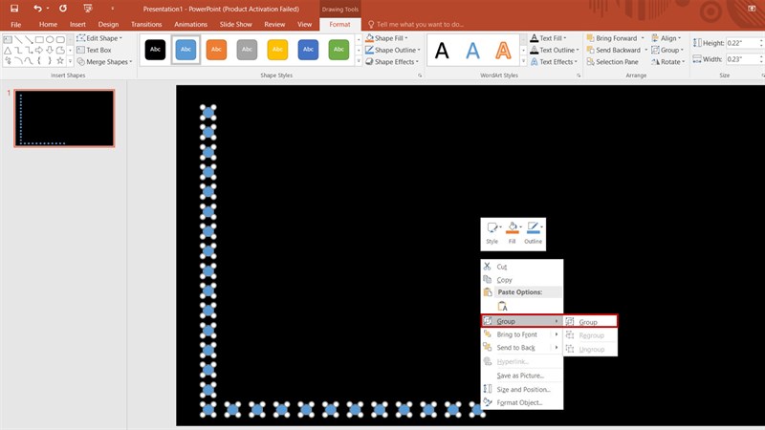Apply the orange Abc shape style

[216, 50]
